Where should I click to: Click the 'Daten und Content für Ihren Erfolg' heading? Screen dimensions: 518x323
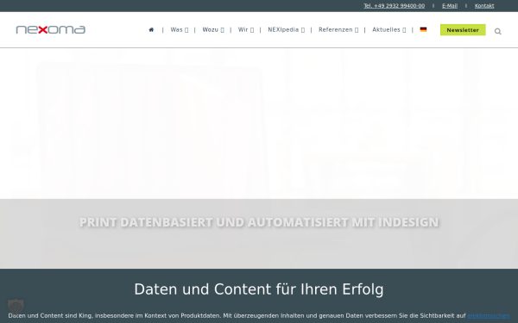(x=259, y=289)
